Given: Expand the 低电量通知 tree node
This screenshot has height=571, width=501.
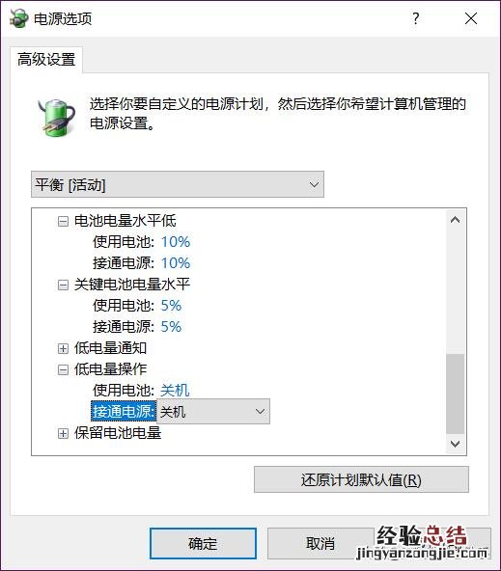Looking at the screenshot, I should (63, 348).
